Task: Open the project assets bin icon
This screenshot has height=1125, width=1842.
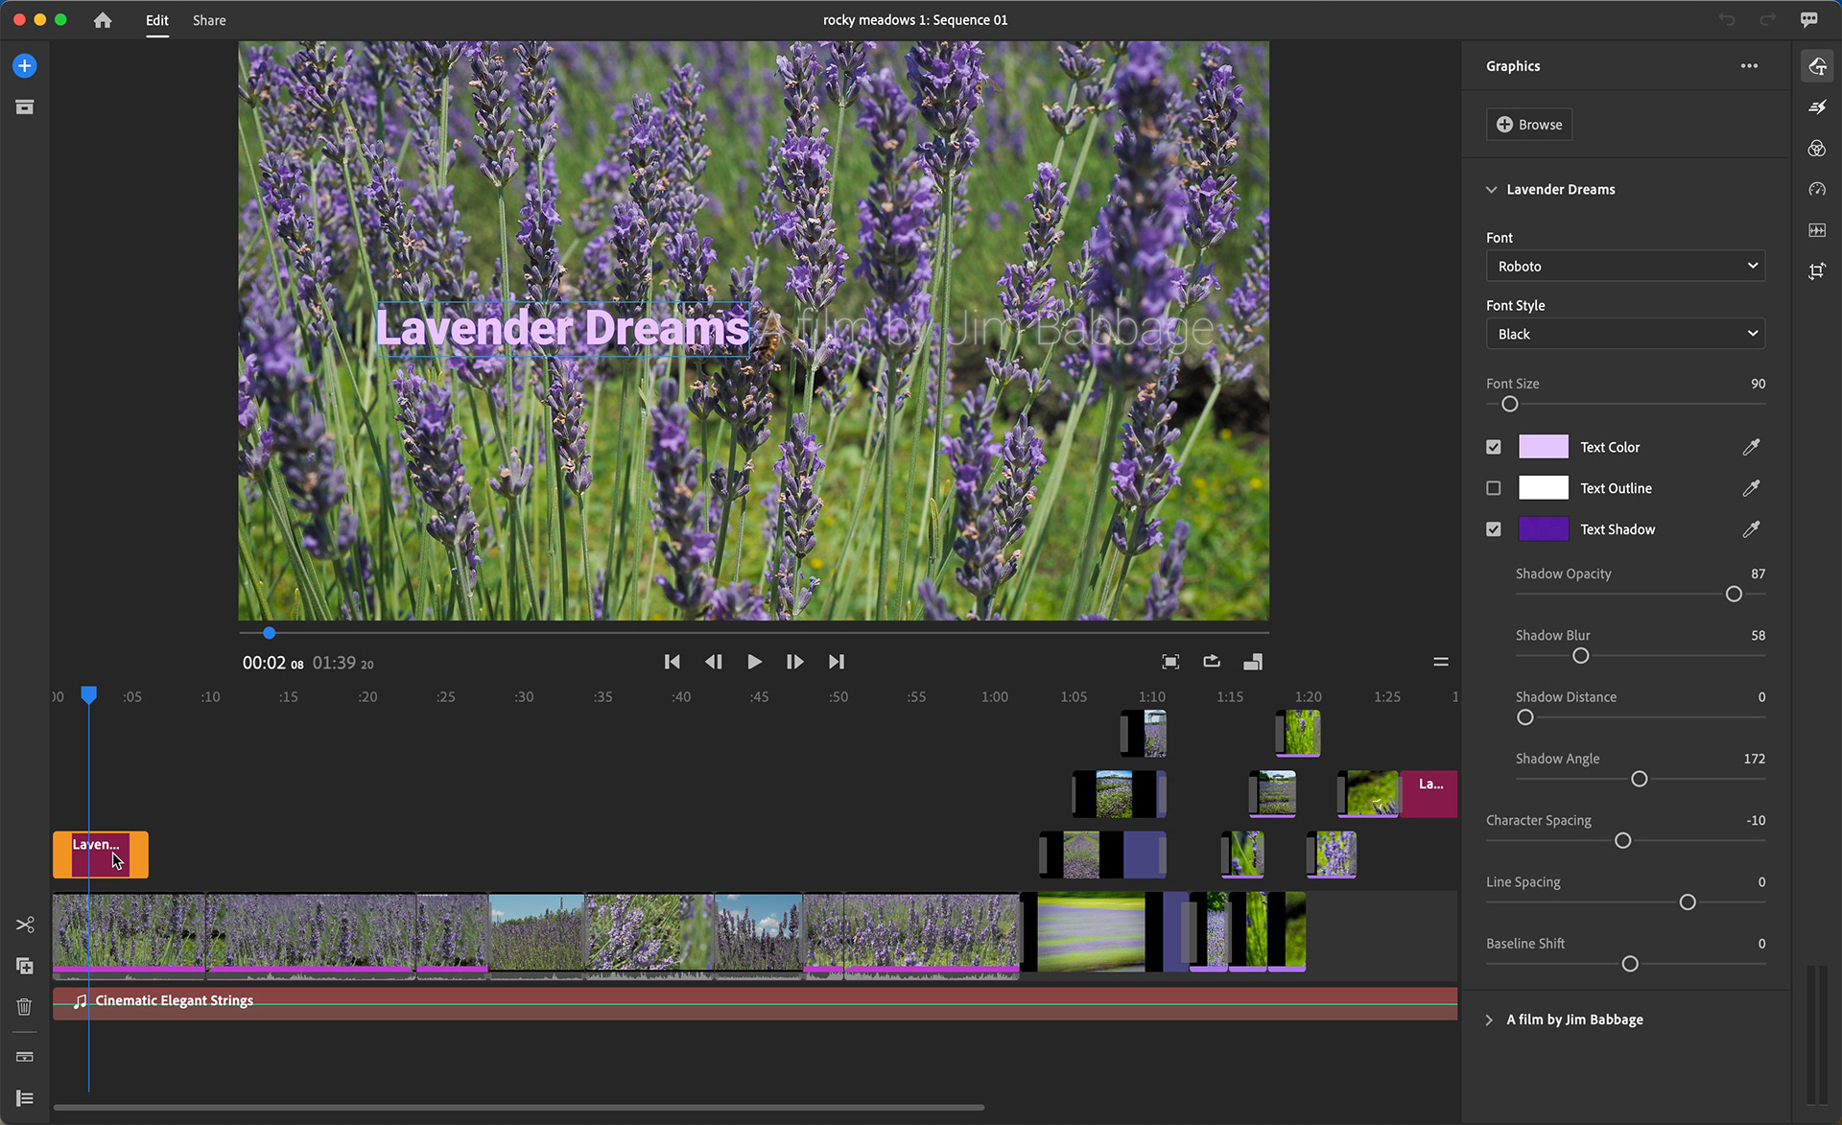Action: pyautogui.click(x=25, y=107)
